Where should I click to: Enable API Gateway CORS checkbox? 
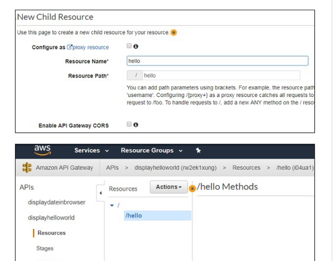tap(129, 124)
